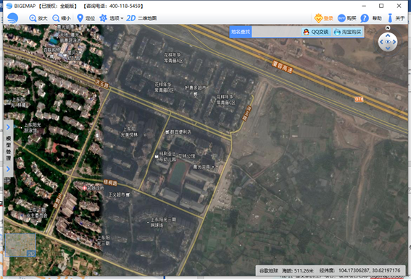Click the zoom in (放大) magnifier icon
411x279 pixels.
coord(33,18)
